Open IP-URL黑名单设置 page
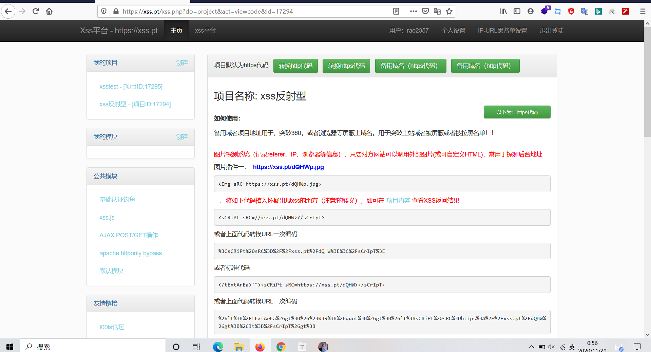 pyautogui.click(x=502, y=31)
